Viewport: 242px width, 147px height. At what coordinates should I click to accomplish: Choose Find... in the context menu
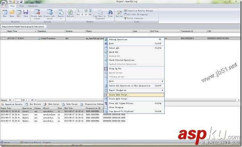tap(134, 43)
